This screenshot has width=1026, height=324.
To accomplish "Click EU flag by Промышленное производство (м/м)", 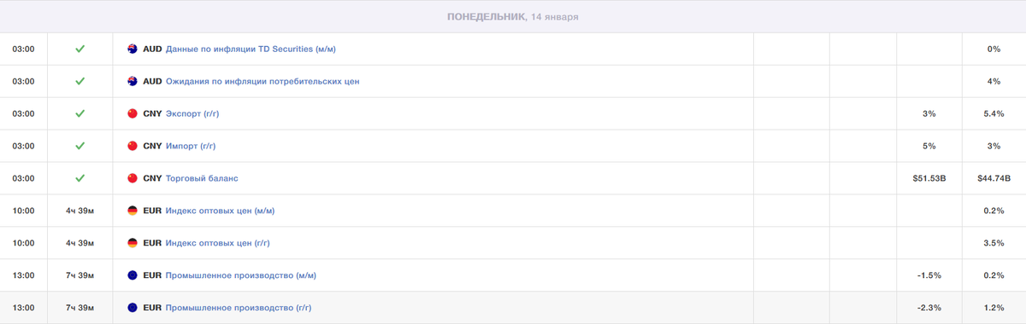I will point(132,275).
